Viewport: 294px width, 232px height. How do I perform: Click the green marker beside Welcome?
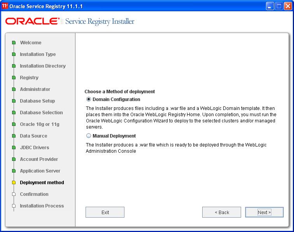point(14,42)
